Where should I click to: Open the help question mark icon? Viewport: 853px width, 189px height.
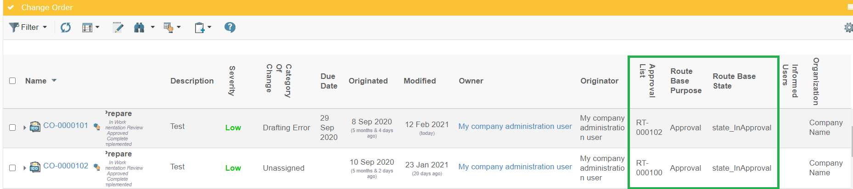(x=230, y=28)
